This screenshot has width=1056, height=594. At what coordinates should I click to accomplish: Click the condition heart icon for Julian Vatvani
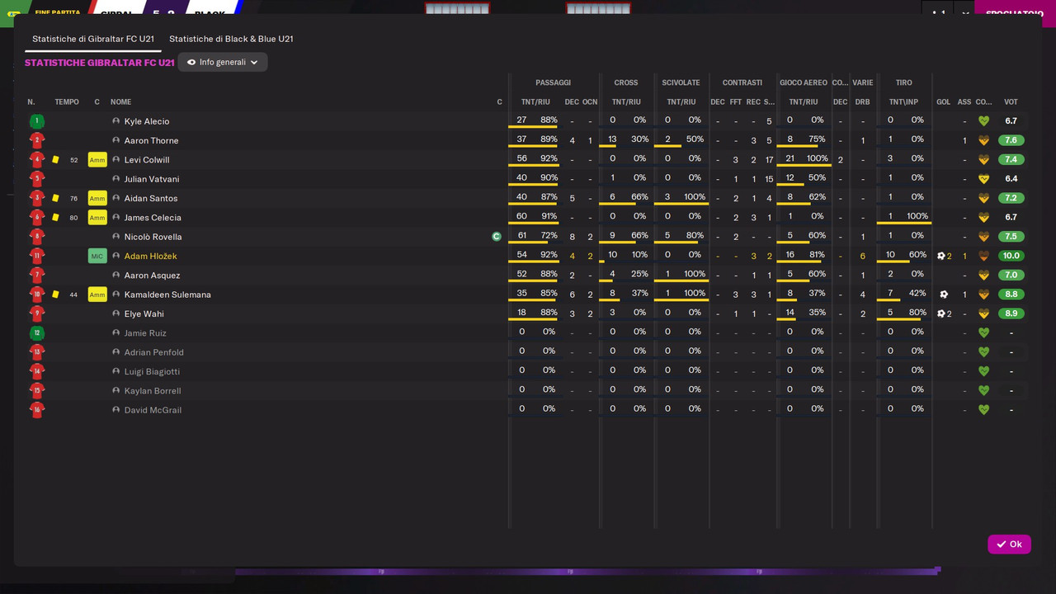[x=983, y=179]
